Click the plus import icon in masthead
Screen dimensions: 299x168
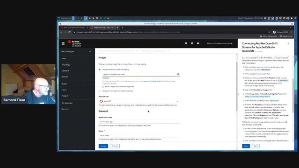[x=192, y=43]
